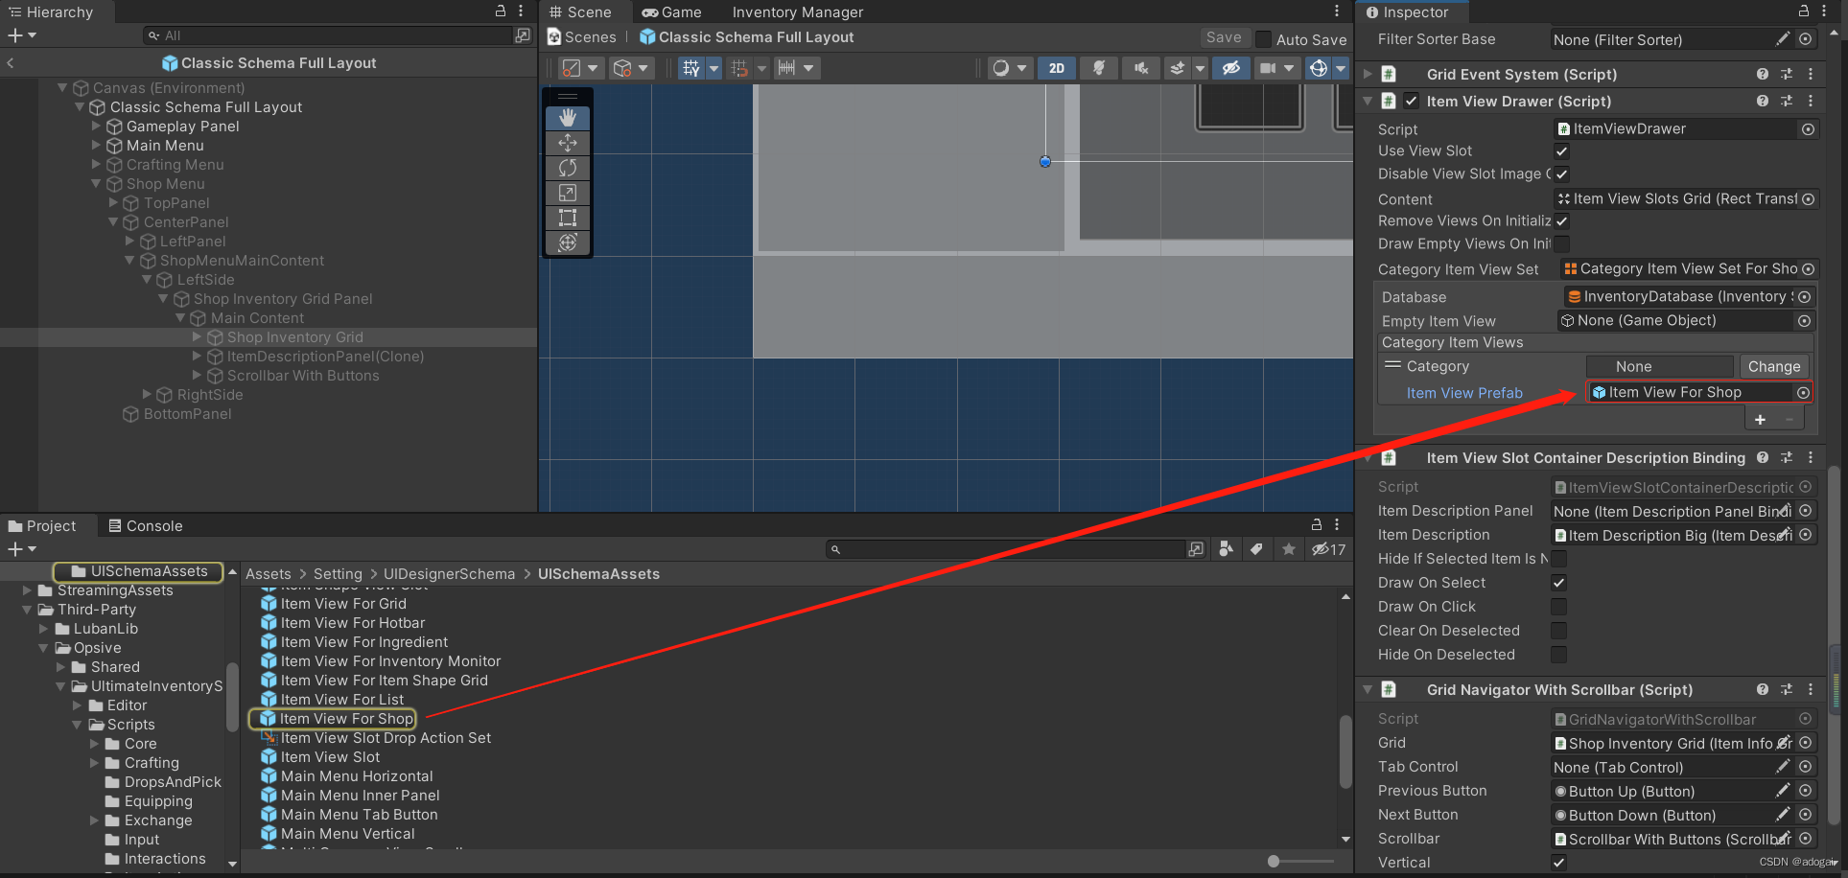Viewport: 1848px width, 878px height.
Task: Open Item View Drawer help icon
Action: (x=1763, y=101)
